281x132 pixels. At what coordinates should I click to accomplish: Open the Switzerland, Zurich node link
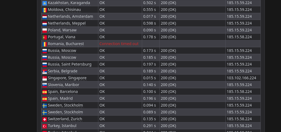point(65,119)
